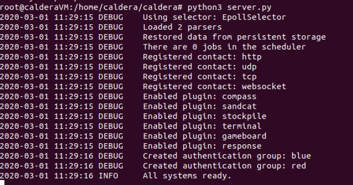Image resolution: width=353 pixels, height=185 pixels.
Task: Click the terminal cursor block at bottom
Action: 2,183
